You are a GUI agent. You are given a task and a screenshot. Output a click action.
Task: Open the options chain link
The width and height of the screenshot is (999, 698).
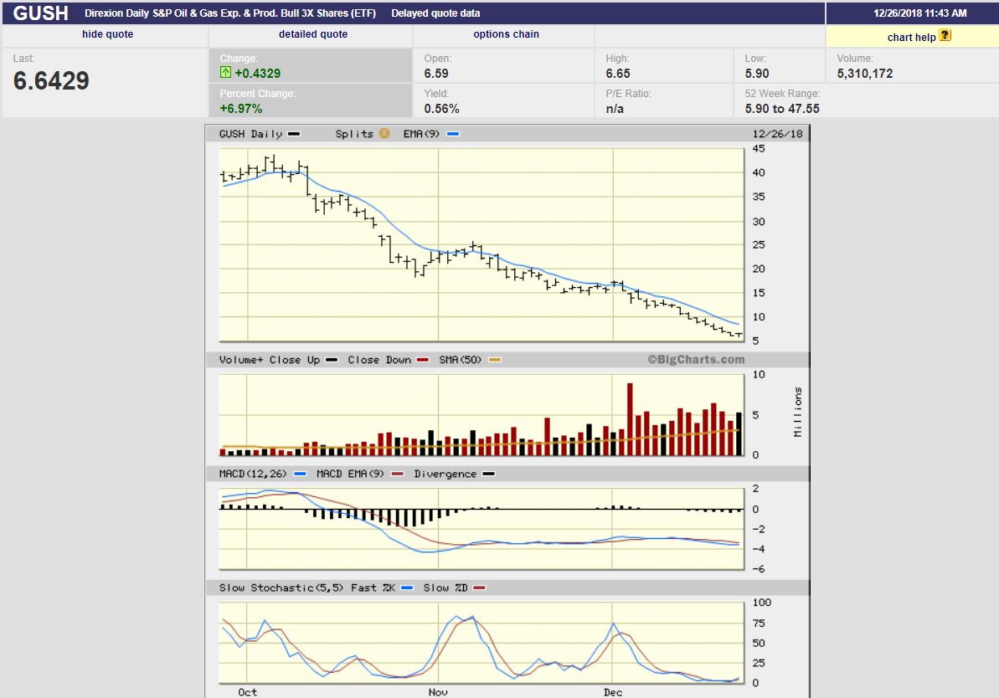[x=506, y=34]
